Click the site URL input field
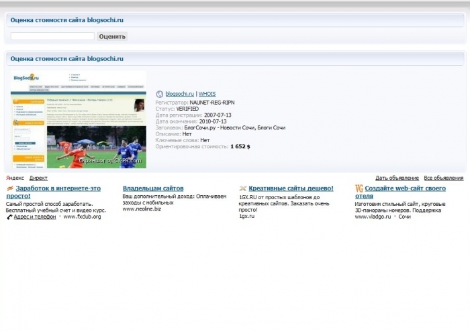This screenshot has width=470, height=332. [52, 36]
